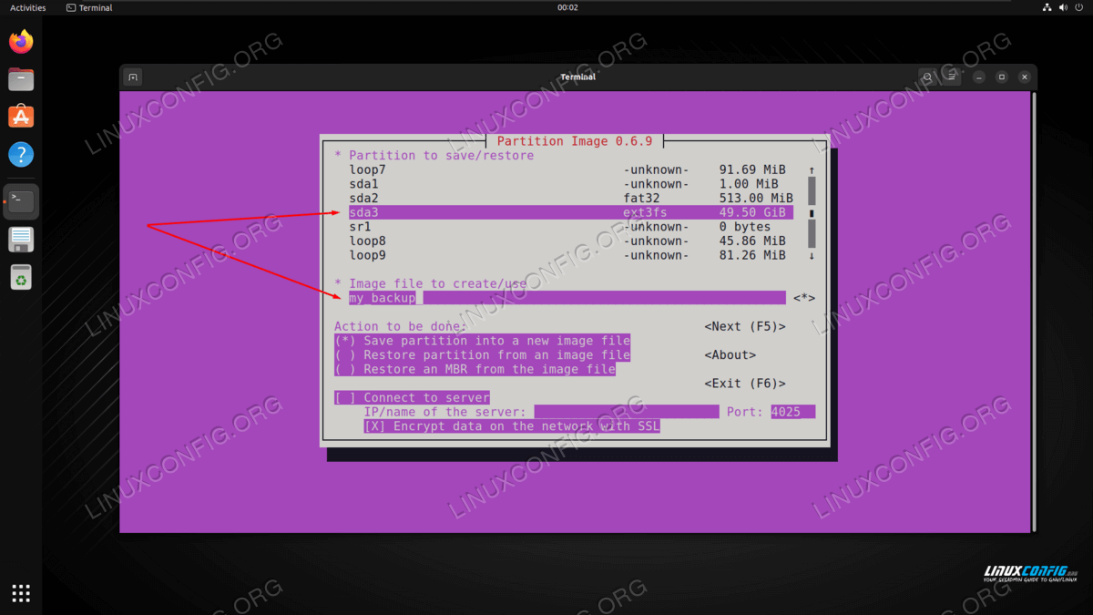The height and width of the screenshot is (615, 1093).
Task: Click the partition list scroll up arrow
Action: tap(812, 170)
